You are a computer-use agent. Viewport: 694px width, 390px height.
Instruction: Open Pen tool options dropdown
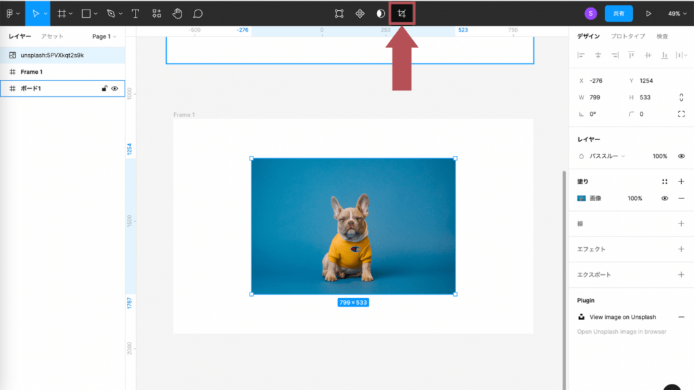pos(121,14)
